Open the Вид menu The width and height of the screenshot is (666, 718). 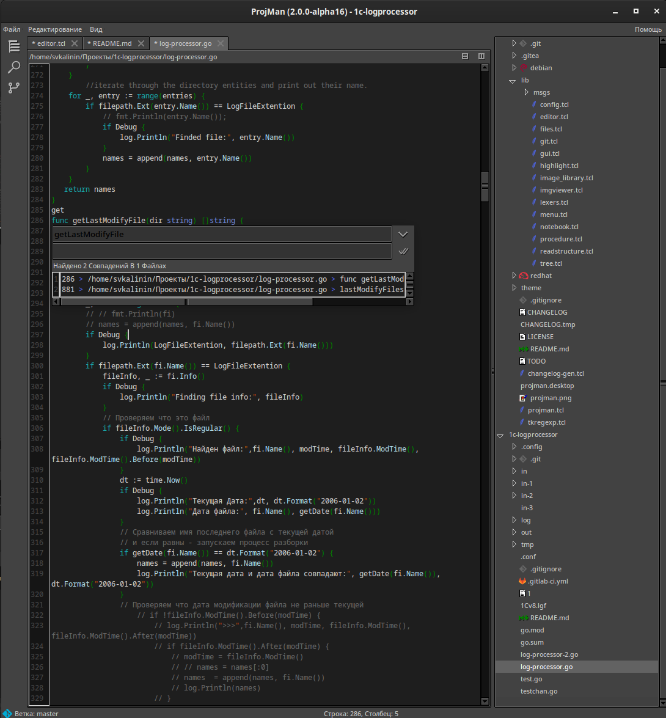[96, 29]
